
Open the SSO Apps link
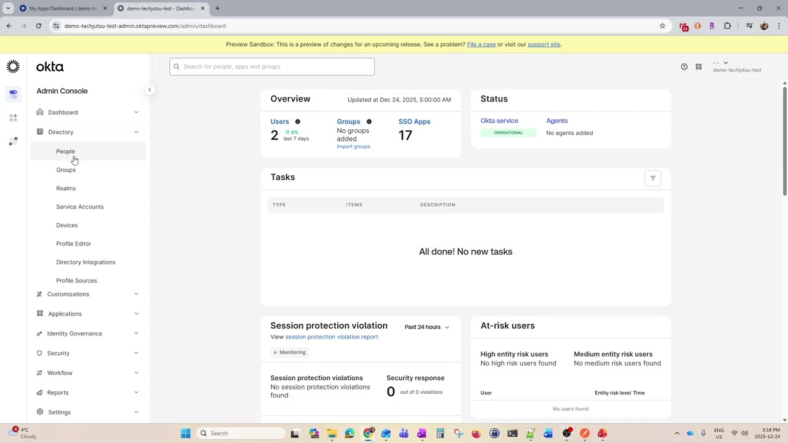click(x=414, y=122)
